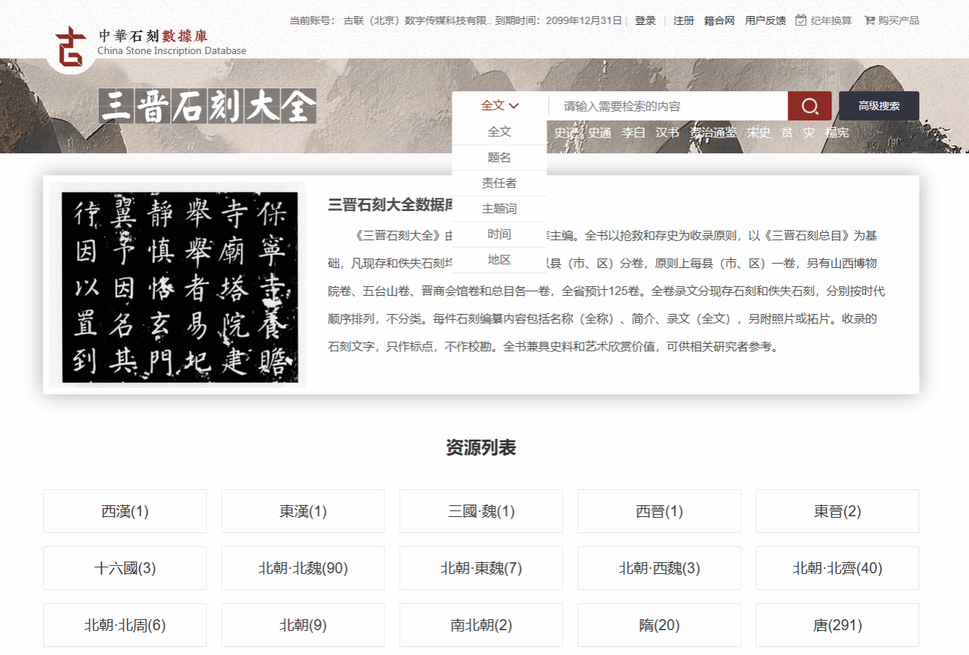Click the red 古 site logo
The width and height of the screenshot is (969, 655).
tap(71, 47)
